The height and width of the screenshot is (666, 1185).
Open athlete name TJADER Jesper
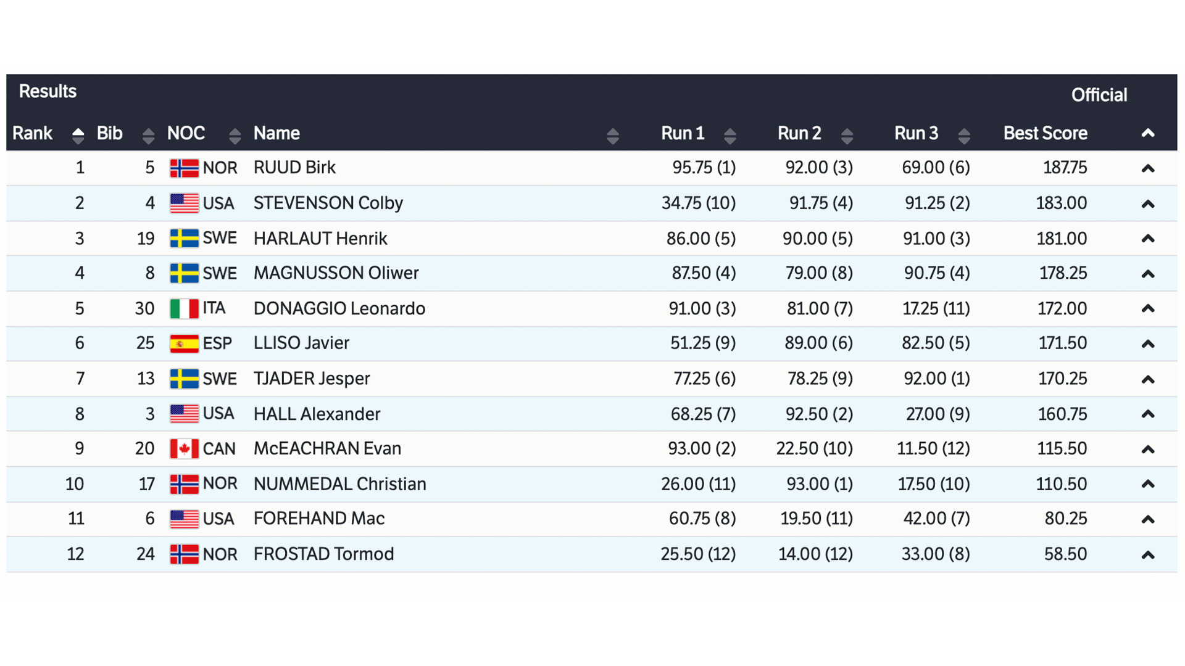pos(312,379)
